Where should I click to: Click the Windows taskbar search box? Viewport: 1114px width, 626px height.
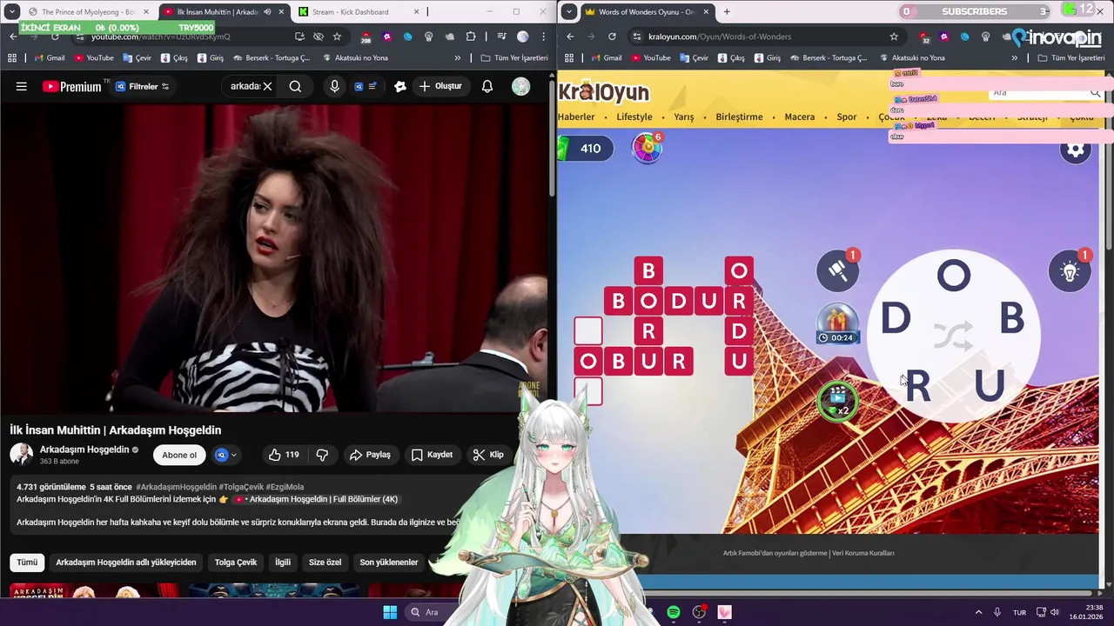[x=430, y=612]
